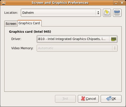Switch to the Screen tab

(11, 24)
